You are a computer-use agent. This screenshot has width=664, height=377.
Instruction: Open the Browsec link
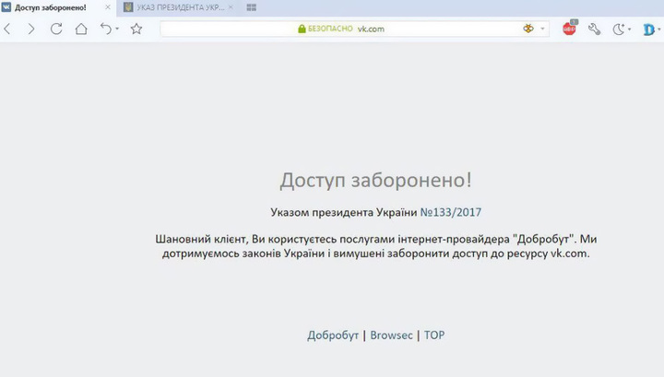pos(391,336)
